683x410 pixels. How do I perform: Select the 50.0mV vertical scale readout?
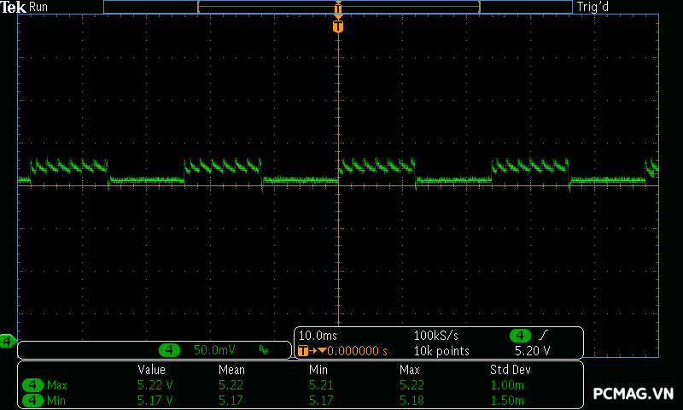[x=214, y=350]
